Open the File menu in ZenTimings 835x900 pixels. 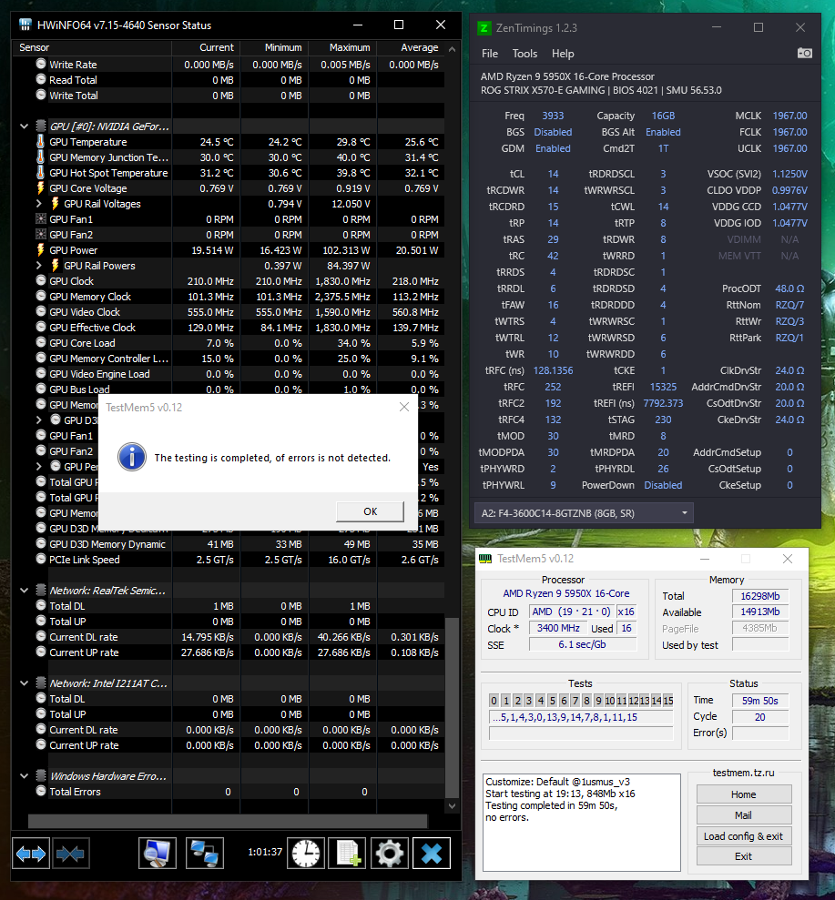coord(489,54)
